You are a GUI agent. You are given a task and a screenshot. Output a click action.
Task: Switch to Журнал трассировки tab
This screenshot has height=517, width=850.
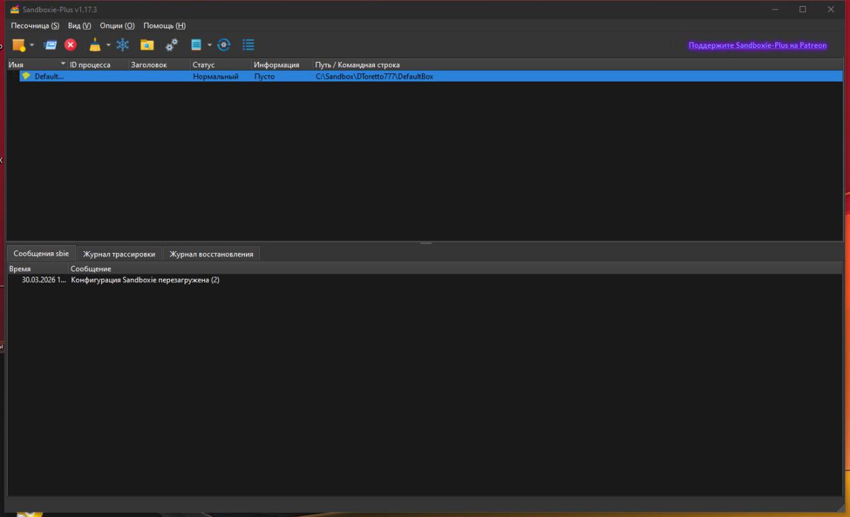pyautogui.click(x=119, y=254)
